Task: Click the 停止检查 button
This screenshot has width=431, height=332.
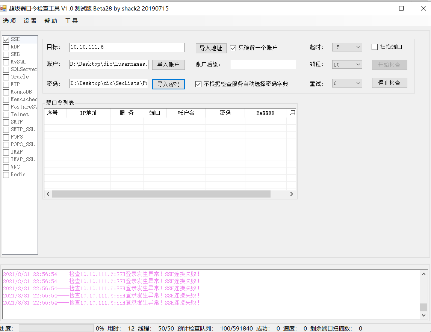Action: [x=389, y=83]
